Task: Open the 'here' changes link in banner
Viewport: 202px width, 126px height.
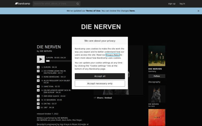Action: (x=132, y=11)
